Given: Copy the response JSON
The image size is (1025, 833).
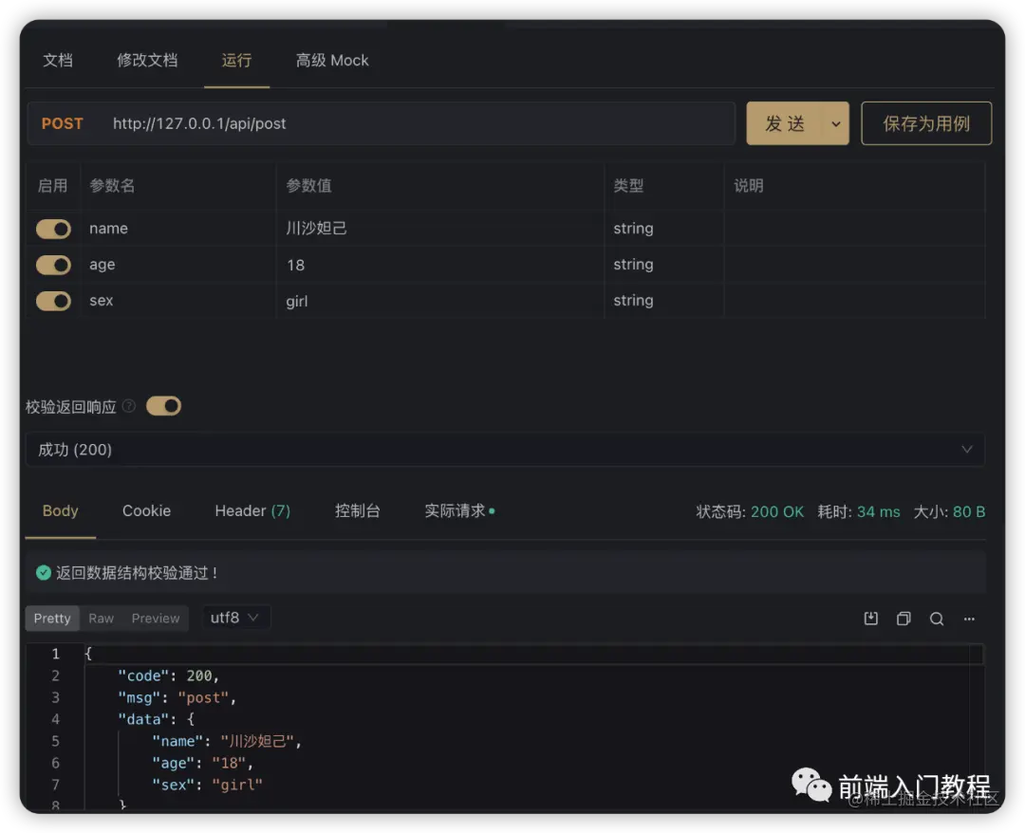Looking at the screenshot, I should [904, 618].
